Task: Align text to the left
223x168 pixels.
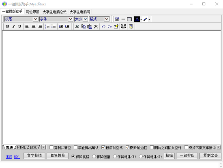Action: (27, 26)
